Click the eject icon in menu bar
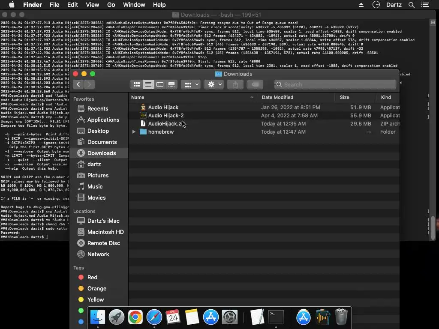Screen dimensions: 439x329 pos(361,5)
